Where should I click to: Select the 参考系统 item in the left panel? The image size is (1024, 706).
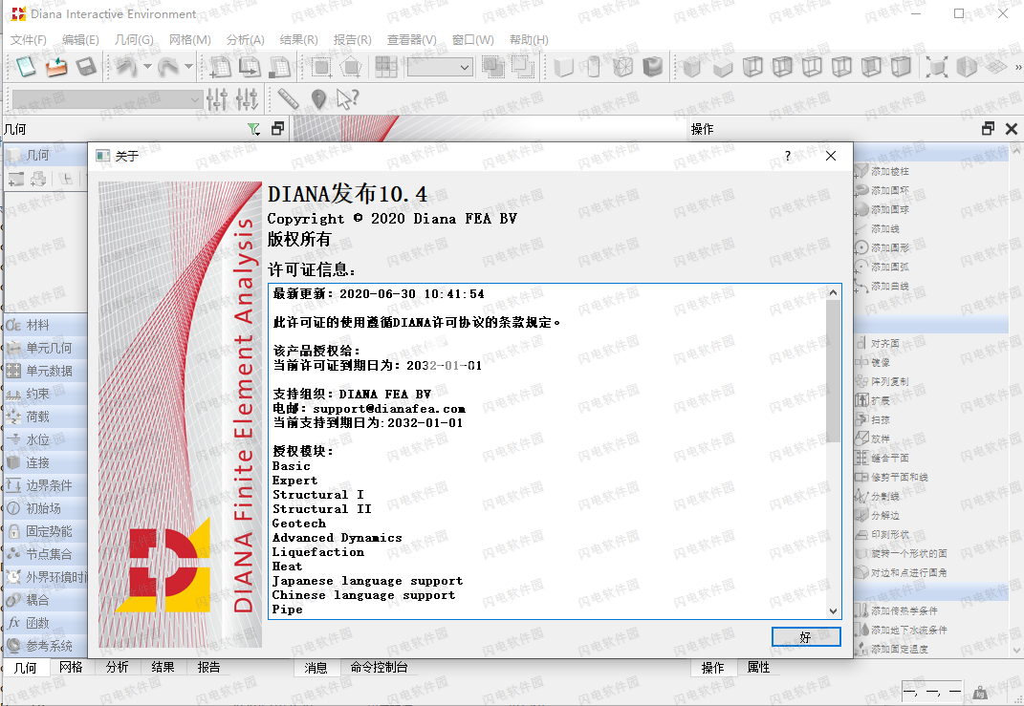tap(46, 646)
